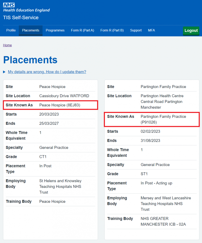Switch to the Placements tab

[31, 30]
